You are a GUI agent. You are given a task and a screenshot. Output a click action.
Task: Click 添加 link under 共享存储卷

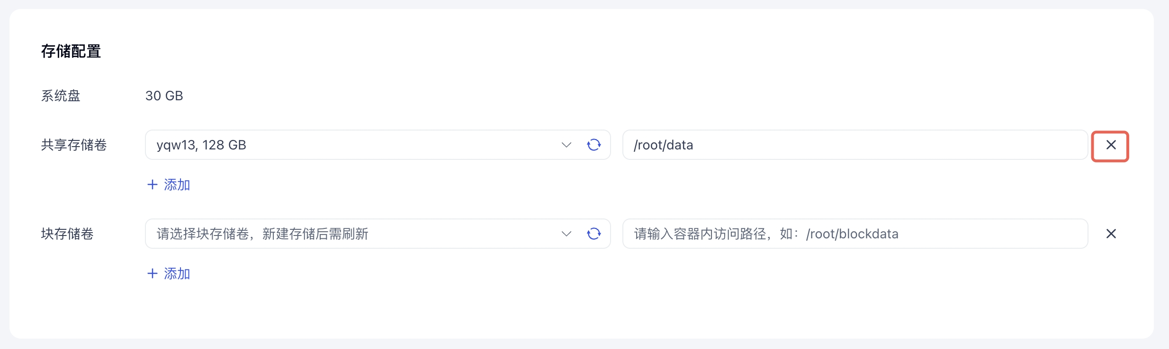pos(177,184)
